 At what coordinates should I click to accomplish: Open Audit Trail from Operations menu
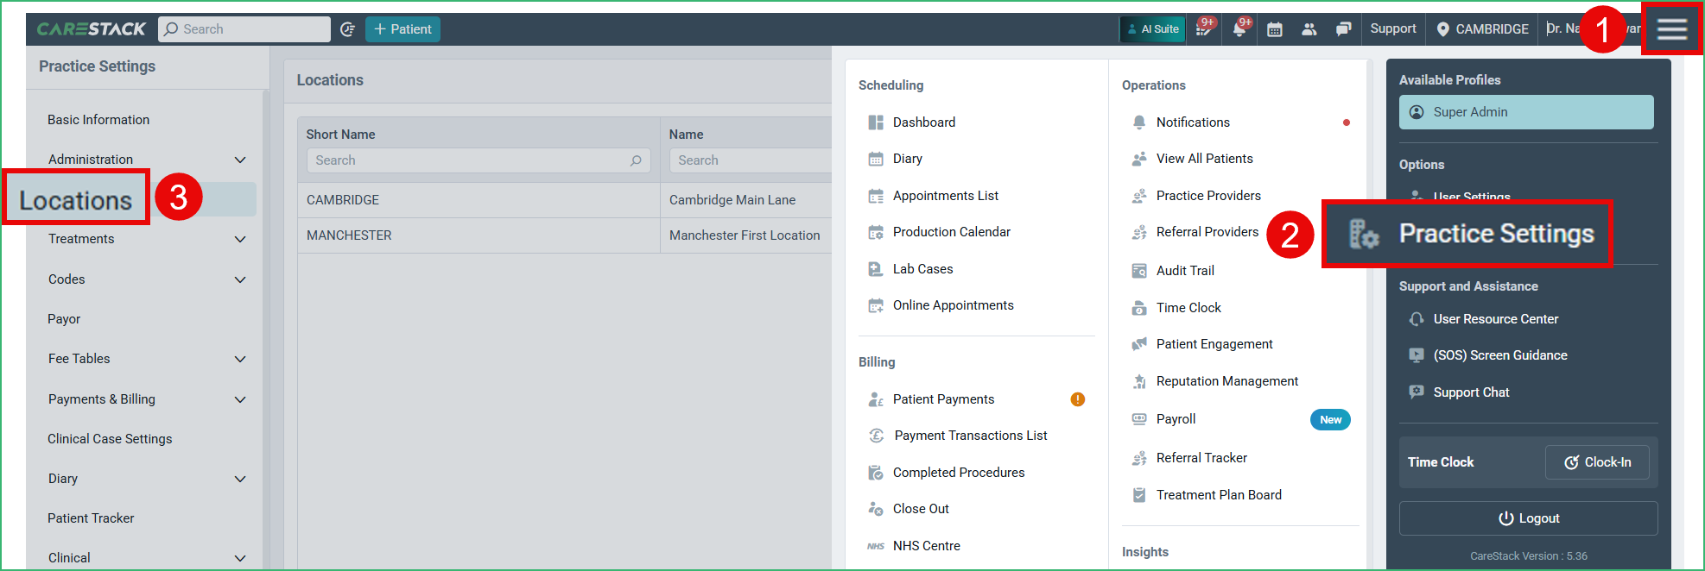pyautogui.click(x=1184, y=271)
